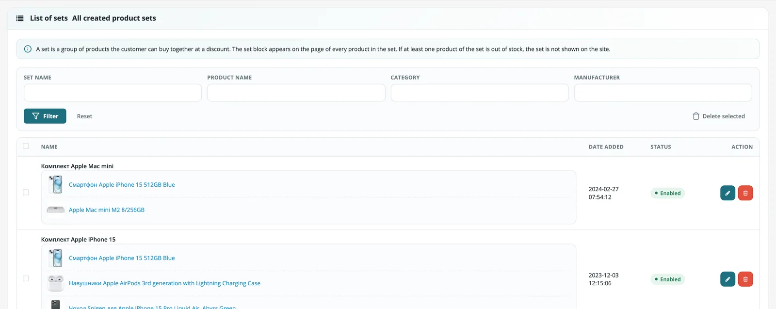The width and height of the screenshot is (776, 309).
Task: Open the Навушники Apple AirPods 3rd generation link
Action: pos(164,283)
